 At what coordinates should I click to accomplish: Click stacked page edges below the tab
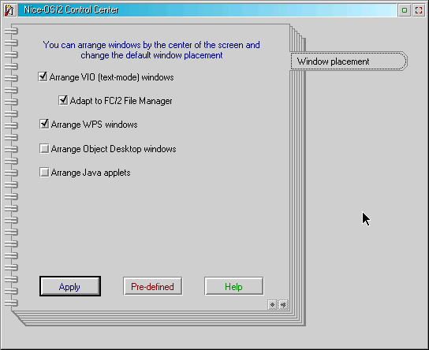point(297,192)
